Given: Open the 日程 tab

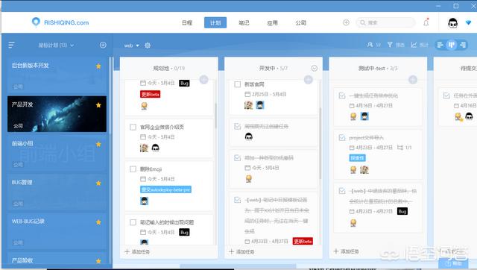Looking at the screenshot, I should coord(187,23).
